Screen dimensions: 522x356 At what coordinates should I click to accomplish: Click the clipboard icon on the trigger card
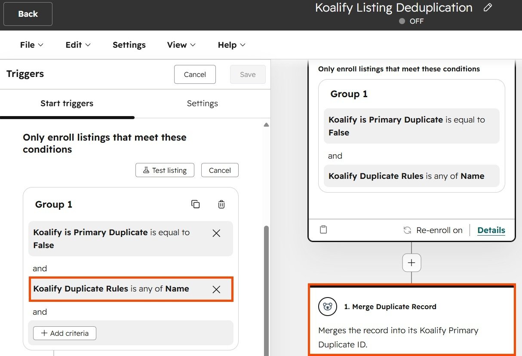323,230
